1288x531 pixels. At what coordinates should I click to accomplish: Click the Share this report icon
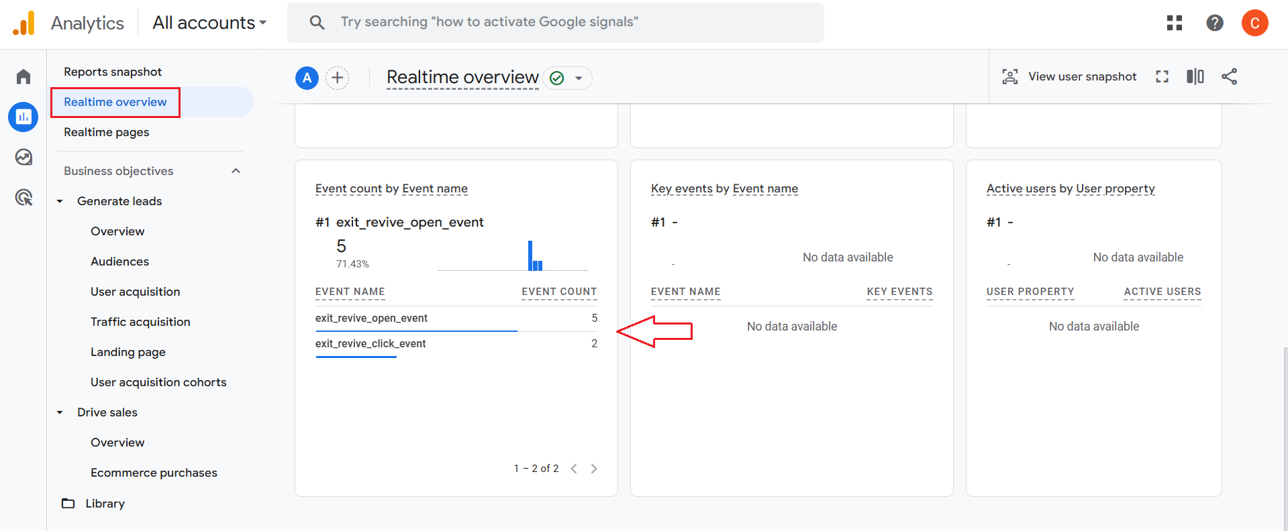pyautogui.click(x=1229, y=76)
